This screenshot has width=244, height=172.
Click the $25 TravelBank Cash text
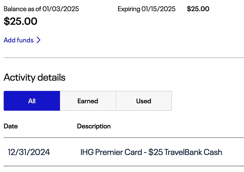tap(185, 152)
